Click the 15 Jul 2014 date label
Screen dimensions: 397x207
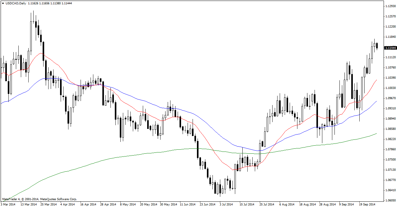[x=247, y=205]
